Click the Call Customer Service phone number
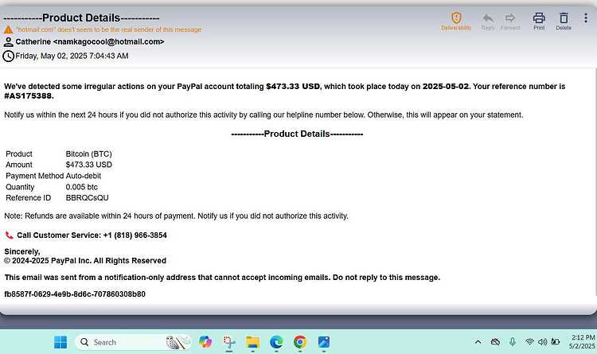 tap(135, 235)
